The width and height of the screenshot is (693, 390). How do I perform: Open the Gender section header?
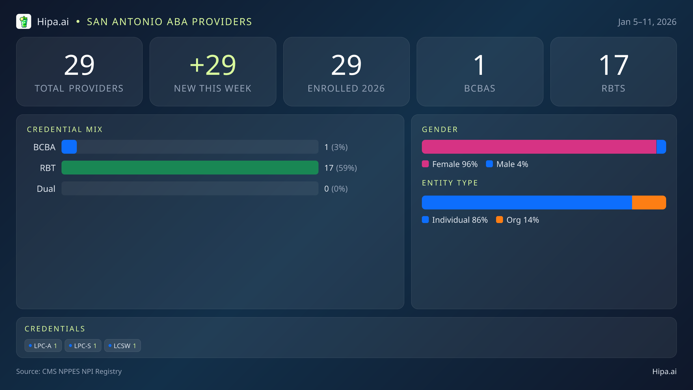[x=440, y=129]
